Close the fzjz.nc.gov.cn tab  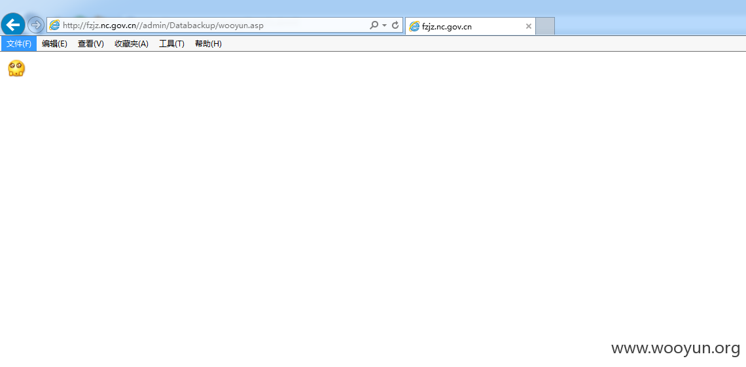(x=528, y=26)
